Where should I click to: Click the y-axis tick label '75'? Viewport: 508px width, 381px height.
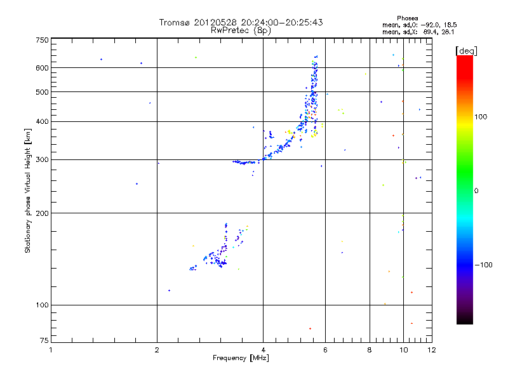[x=44, y=340]
